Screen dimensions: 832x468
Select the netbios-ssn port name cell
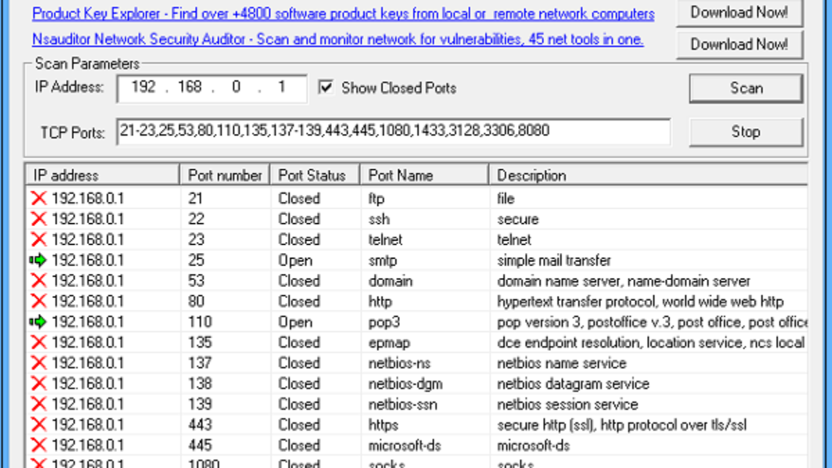(x=404, y=404)
